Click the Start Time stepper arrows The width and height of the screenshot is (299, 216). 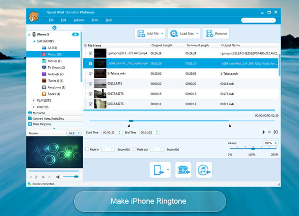point(120,132)
